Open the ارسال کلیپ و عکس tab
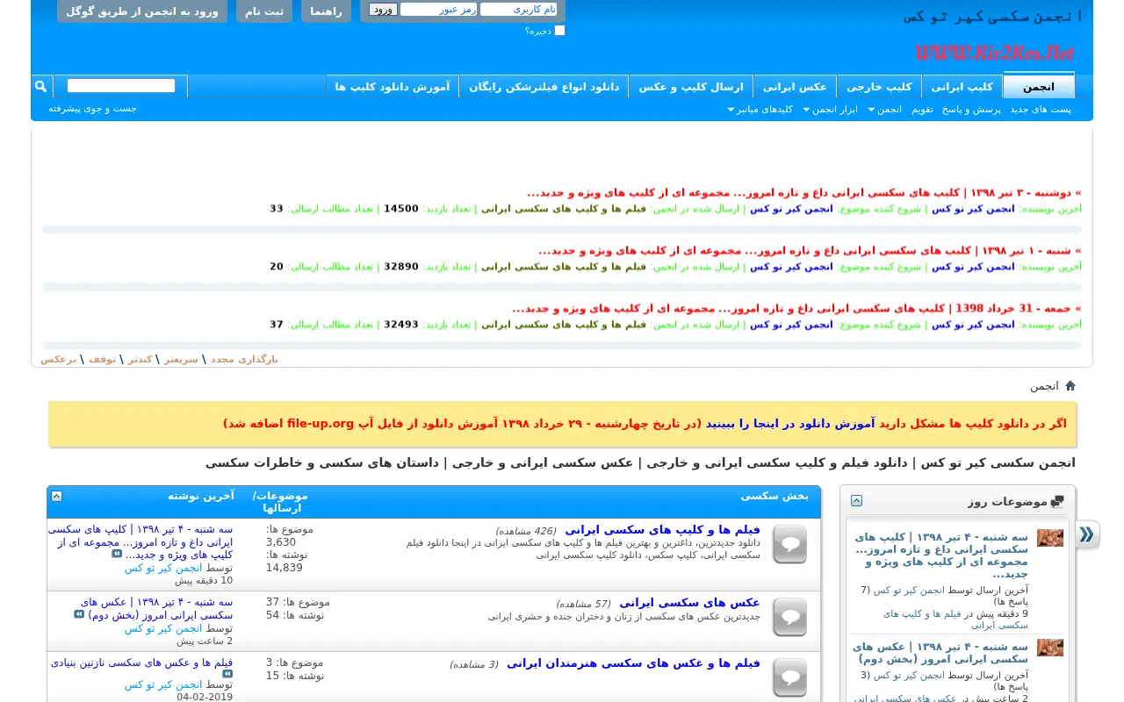This screenshot has width=1124, height=702. [690, 87]
